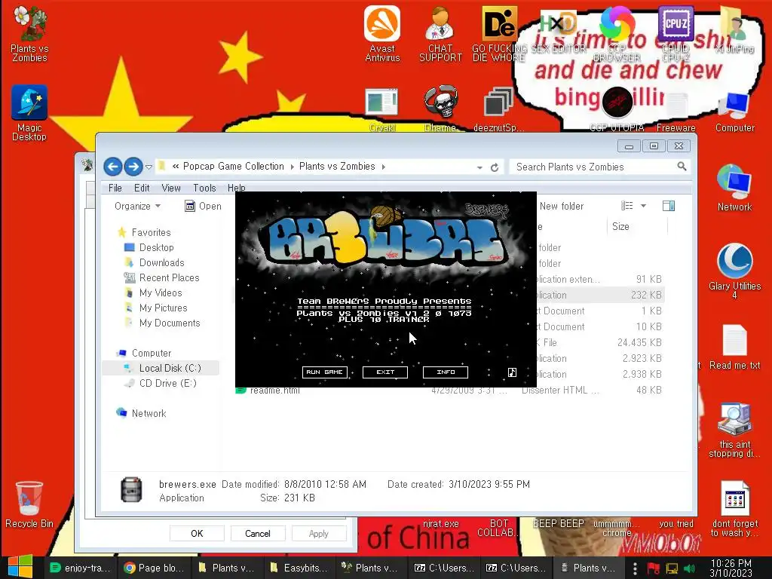Click the Open toolbar button

(x=203, y=206)
